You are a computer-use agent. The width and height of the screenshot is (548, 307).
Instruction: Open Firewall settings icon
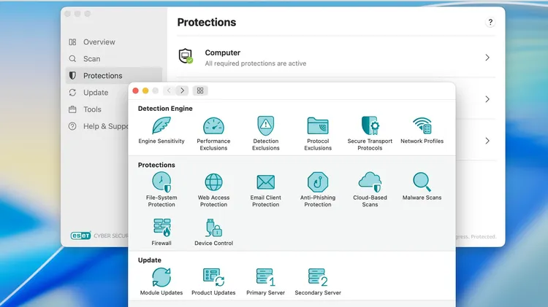161,228
